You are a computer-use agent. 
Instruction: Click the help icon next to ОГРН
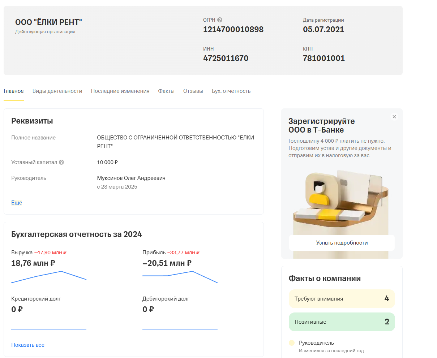pyautogui.click(x=220, y=20)
